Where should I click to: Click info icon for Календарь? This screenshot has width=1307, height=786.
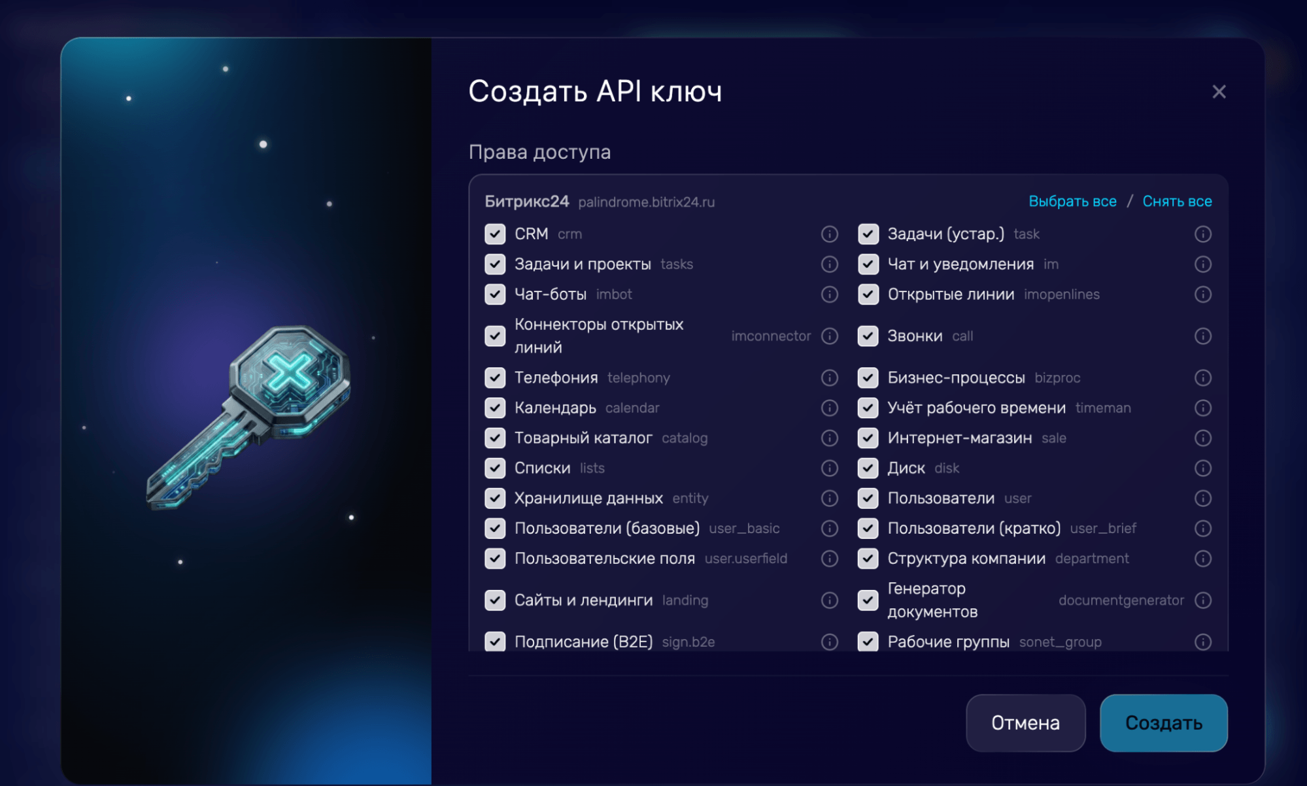click(829, 408)
